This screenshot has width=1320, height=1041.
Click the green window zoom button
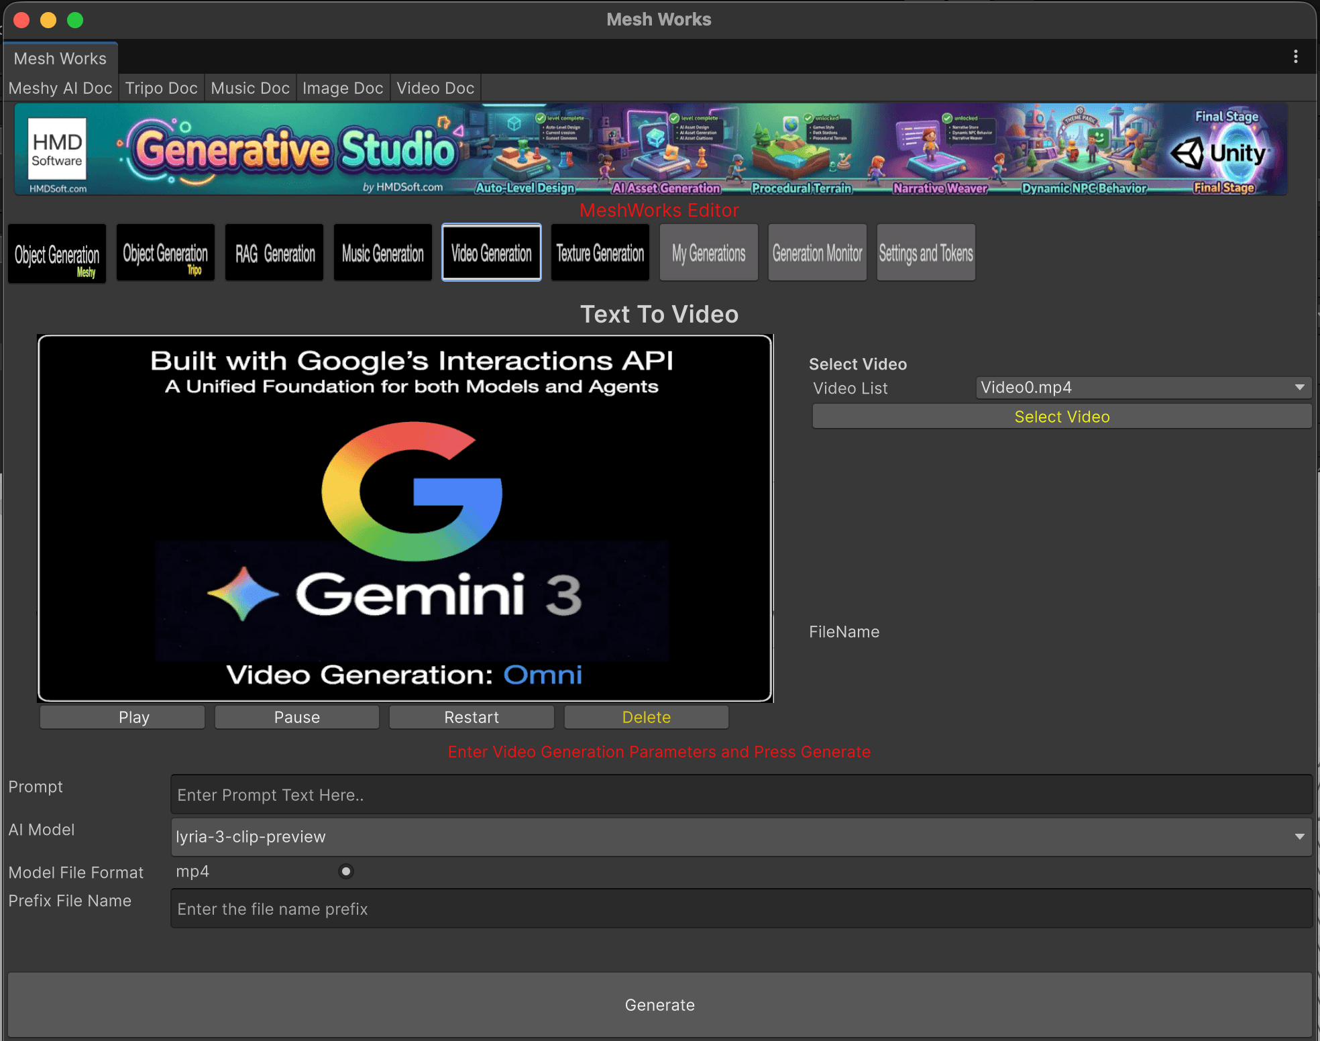click(x=75, y=20)
